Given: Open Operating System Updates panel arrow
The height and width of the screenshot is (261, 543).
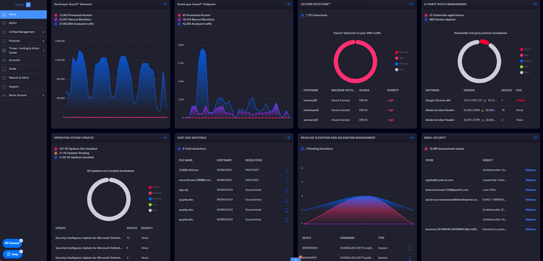Looking at the screenshot, I should (x=164, y=138).
